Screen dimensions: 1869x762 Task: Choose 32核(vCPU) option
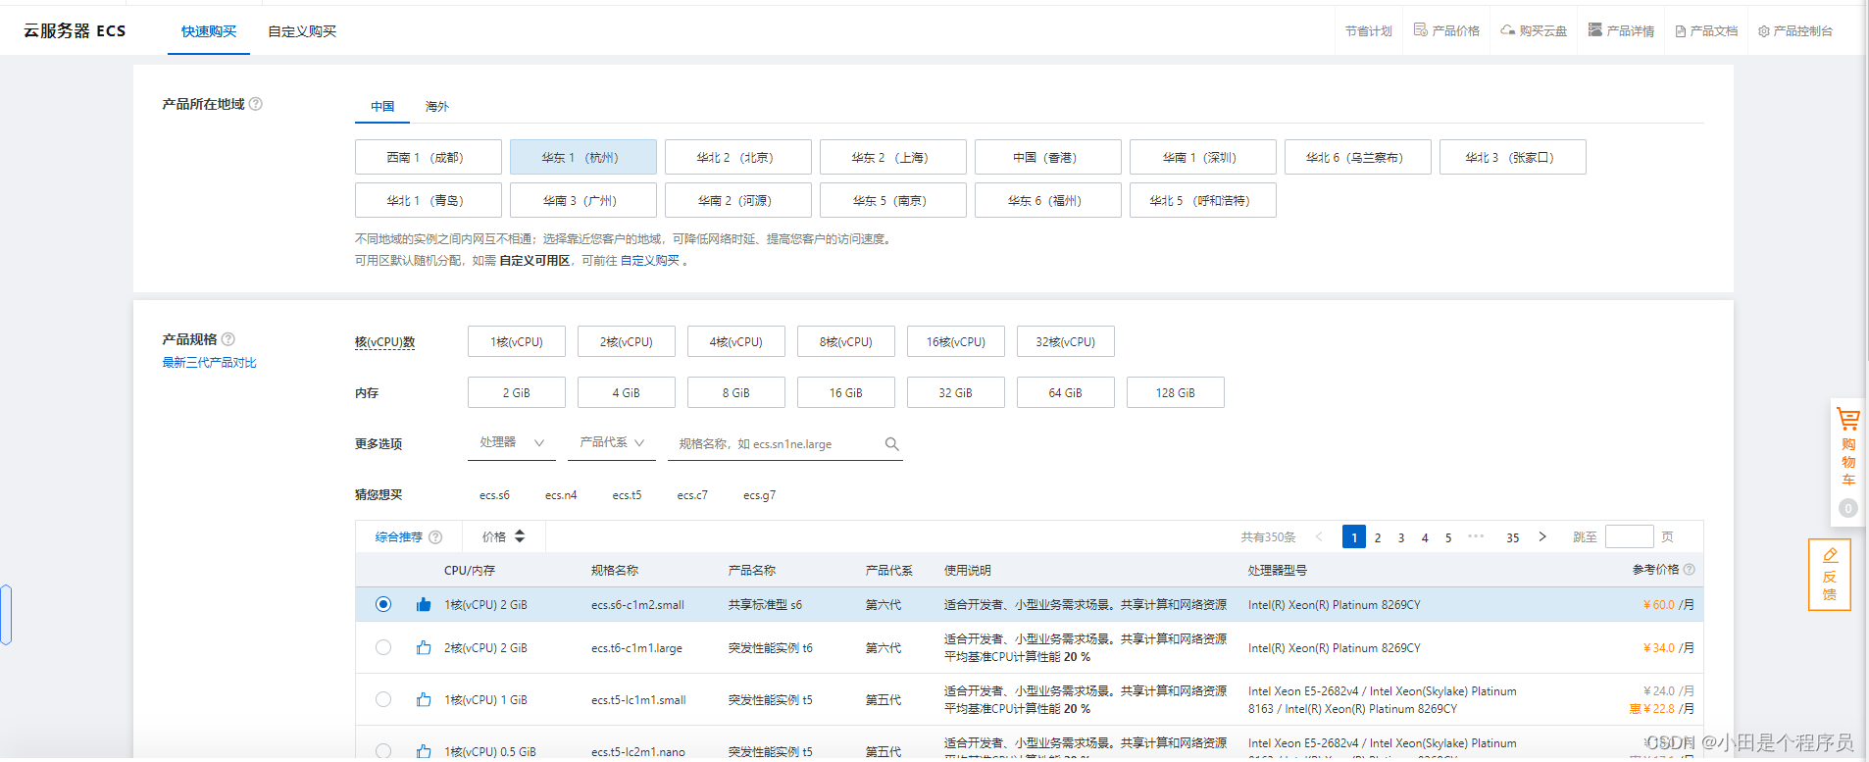coord(1066,341)
